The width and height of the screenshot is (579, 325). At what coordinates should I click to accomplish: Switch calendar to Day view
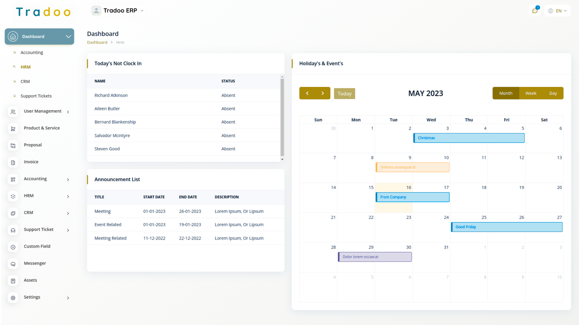553,93
